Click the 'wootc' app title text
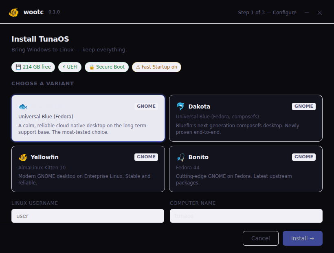 tap(33, 12)
